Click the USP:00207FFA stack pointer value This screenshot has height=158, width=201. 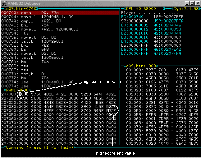pyautogui.click(x=167, y=20)
